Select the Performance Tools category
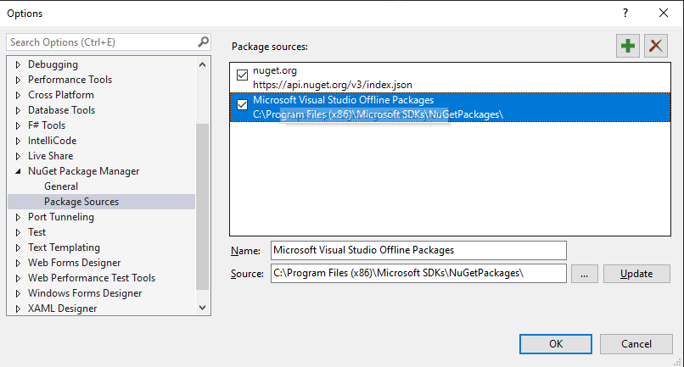684x367 pixels. click(x=70, y=80)
